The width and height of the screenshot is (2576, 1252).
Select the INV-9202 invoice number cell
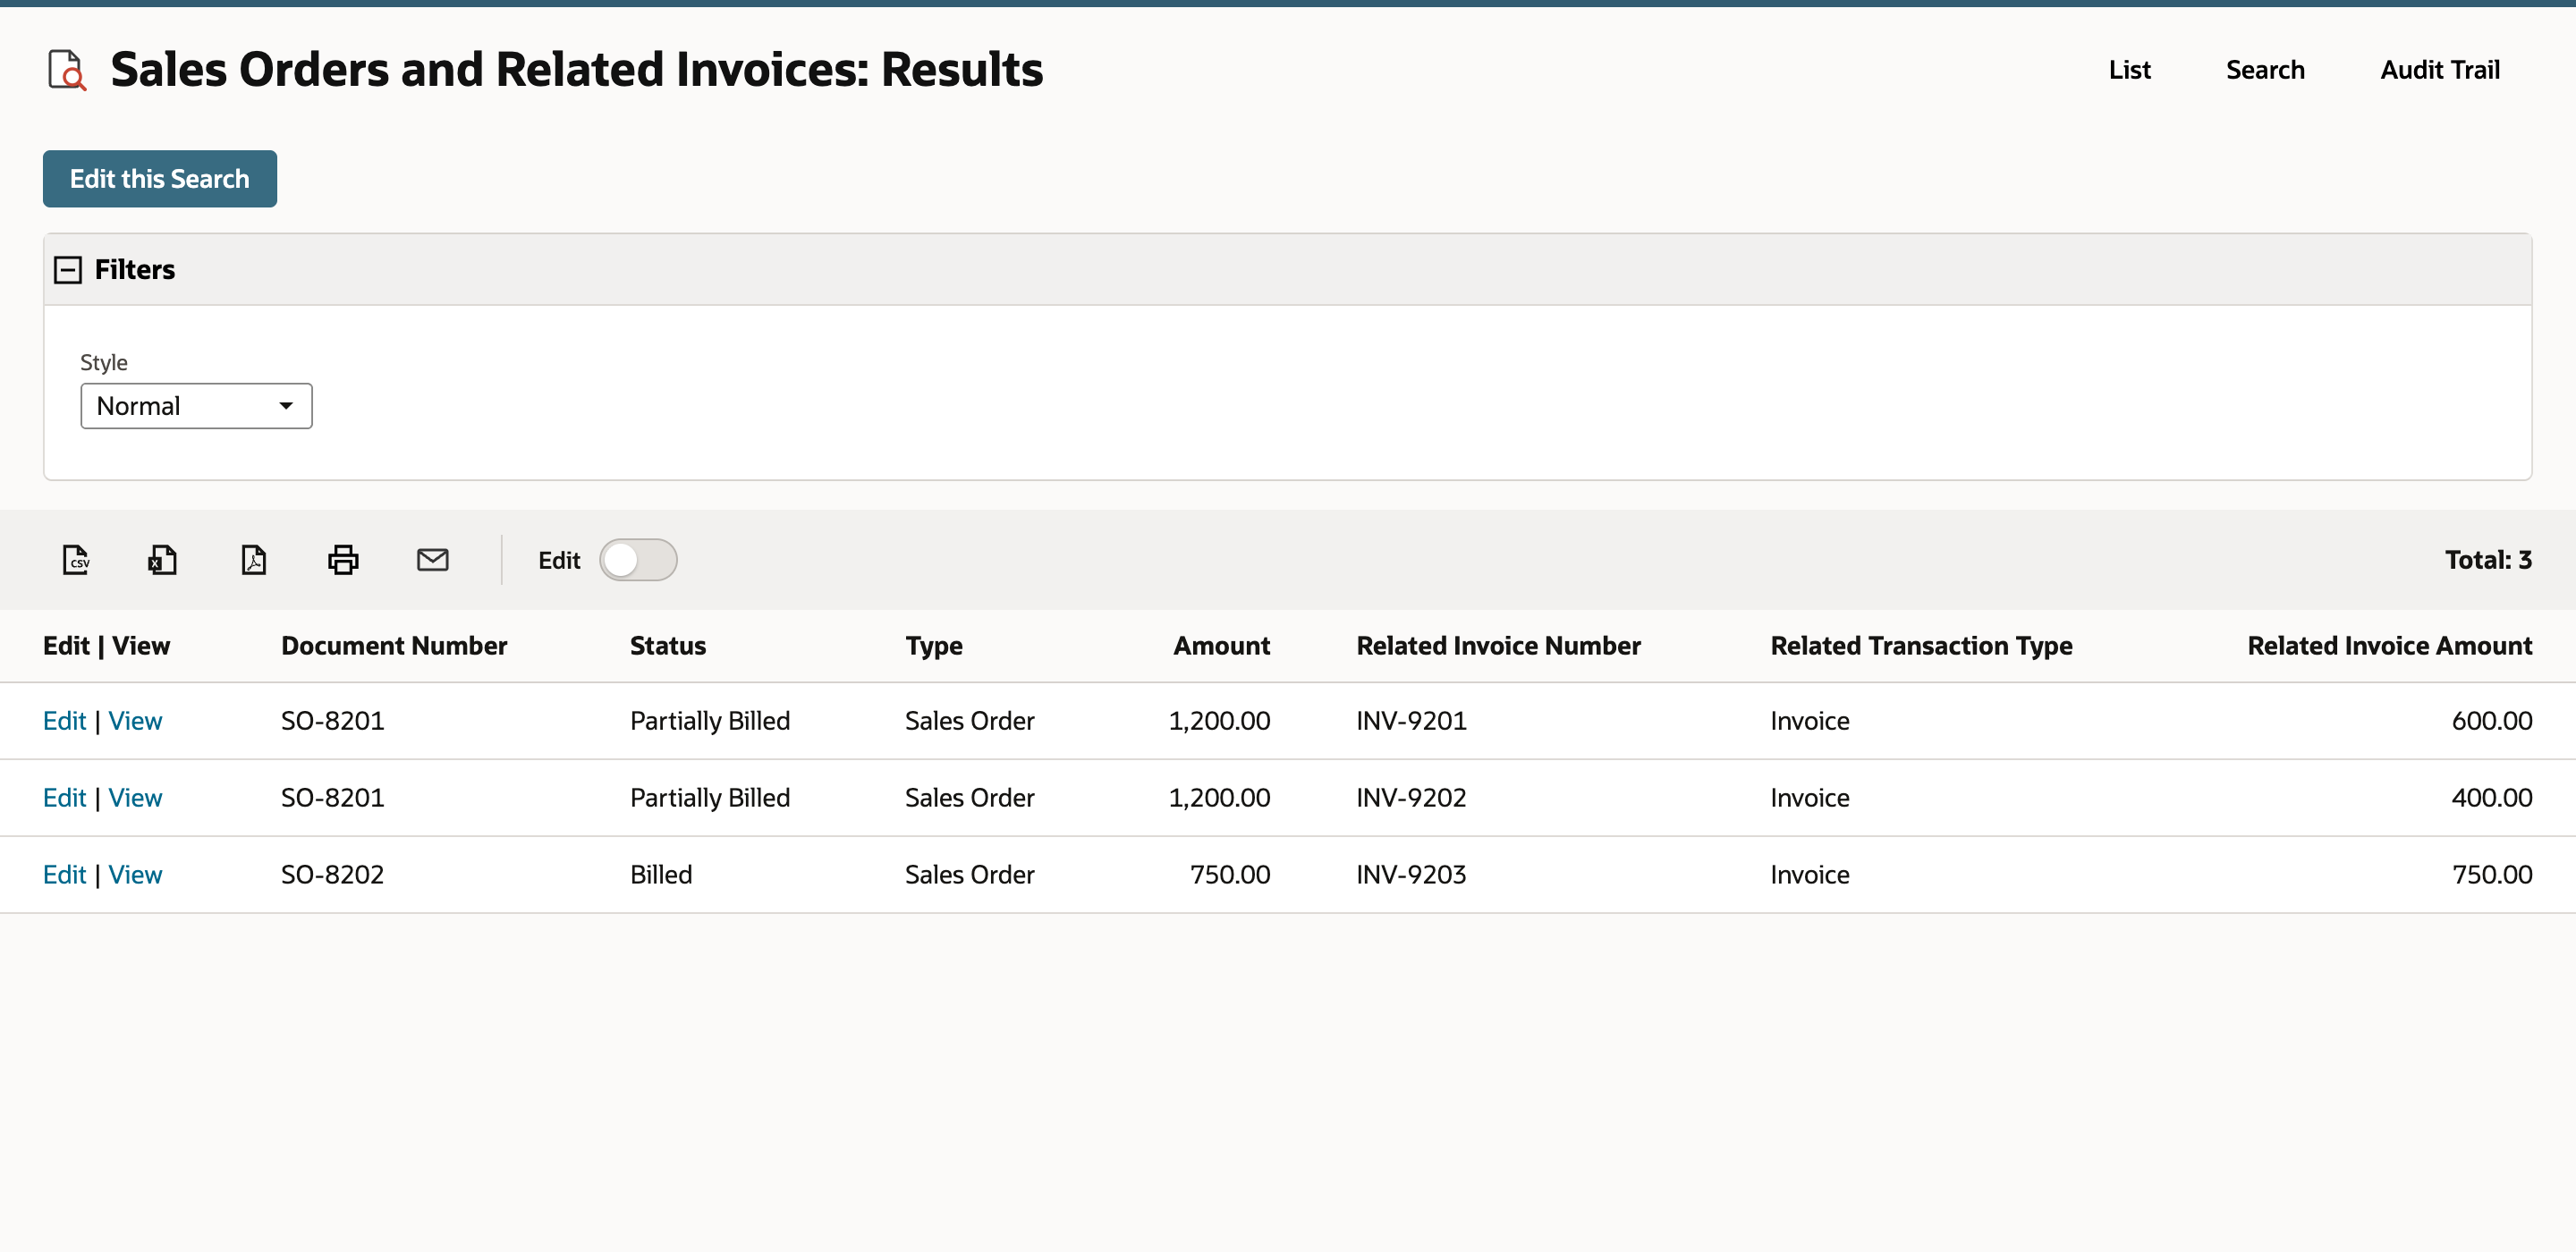(1411, 798)
